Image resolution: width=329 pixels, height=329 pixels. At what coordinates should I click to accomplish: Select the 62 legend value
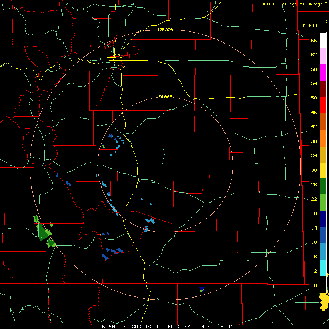pyautogui.click(x=314, y=55)
